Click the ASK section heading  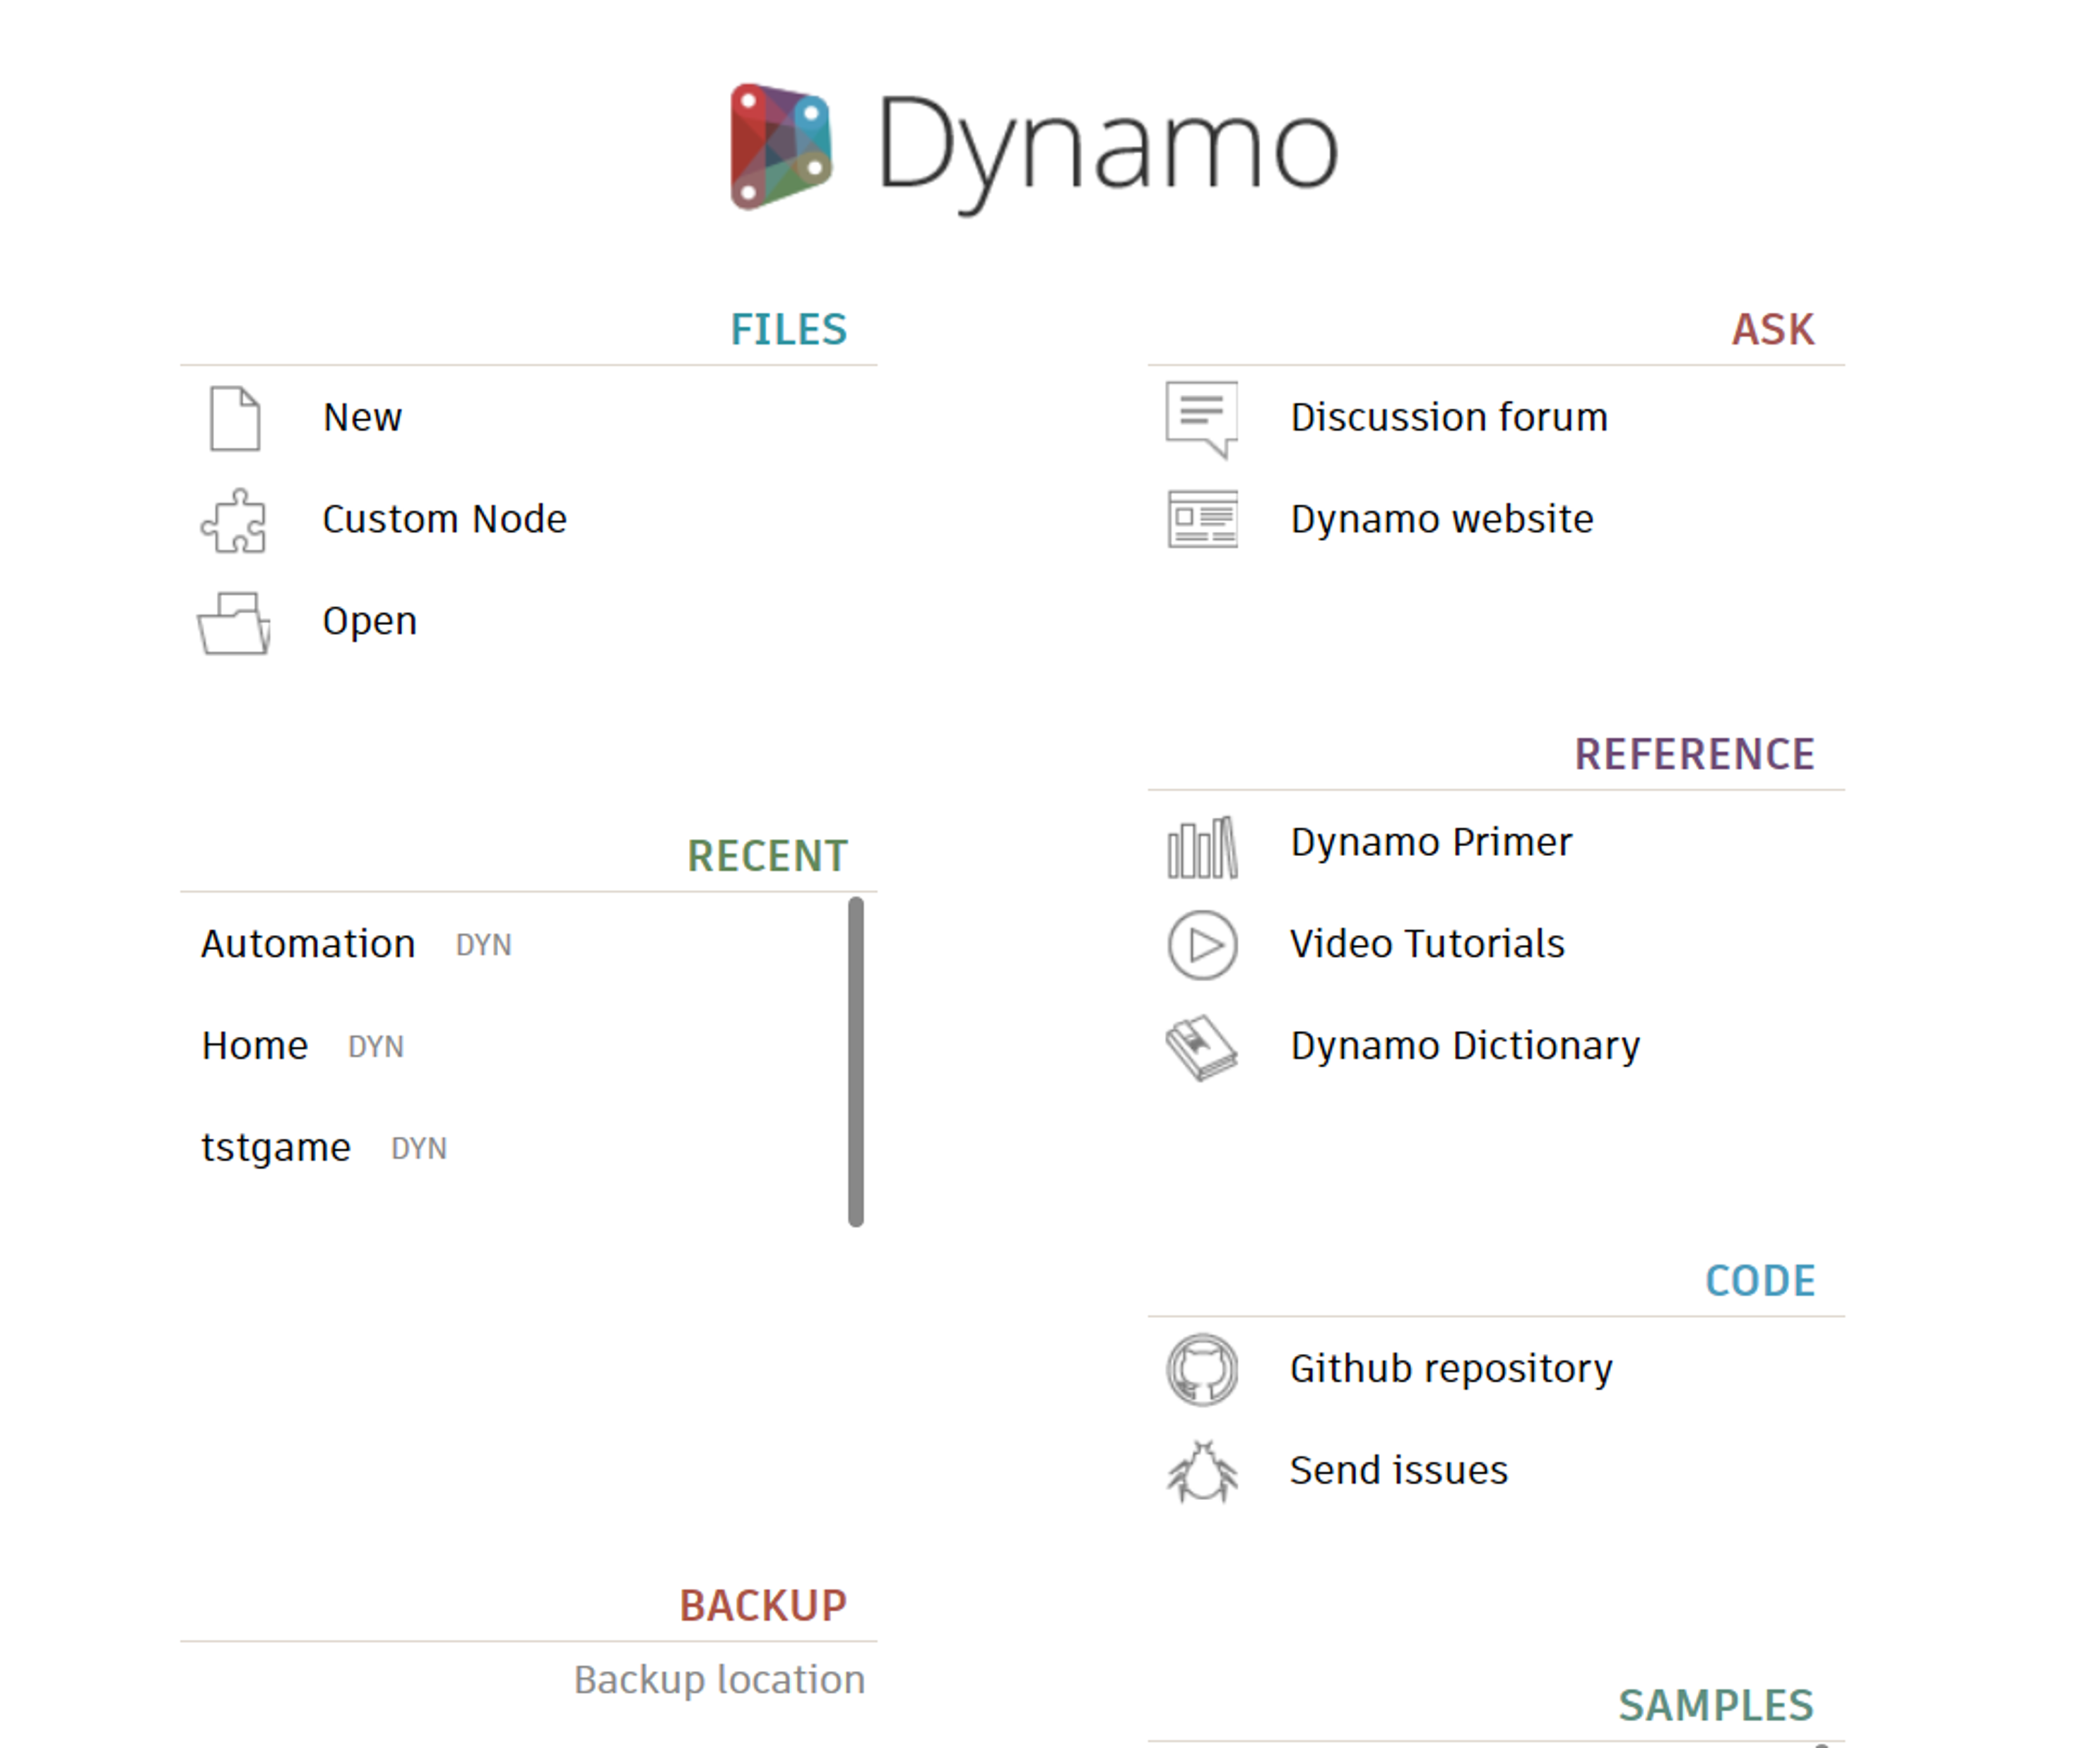[1773, 330]
